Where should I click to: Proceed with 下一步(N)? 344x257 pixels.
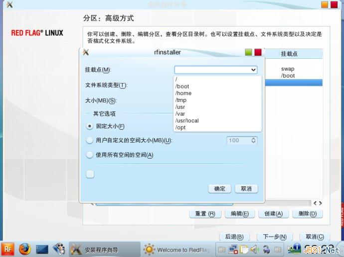275,237
